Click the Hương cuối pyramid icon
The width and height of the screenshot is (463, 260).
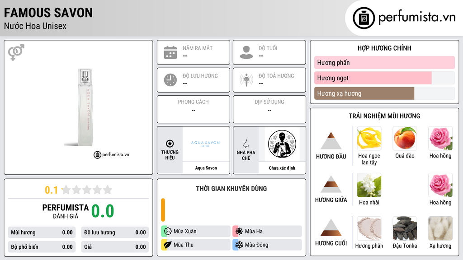(331, 227)
